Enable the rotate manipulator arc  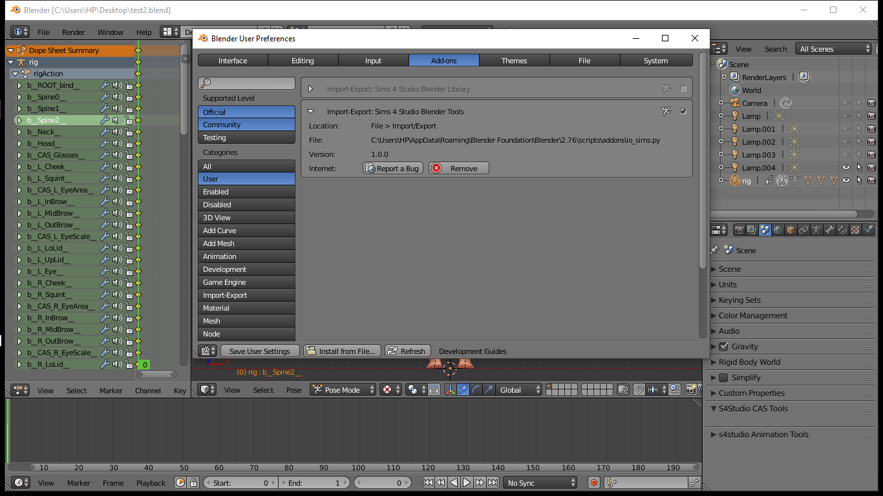(476, 389)
